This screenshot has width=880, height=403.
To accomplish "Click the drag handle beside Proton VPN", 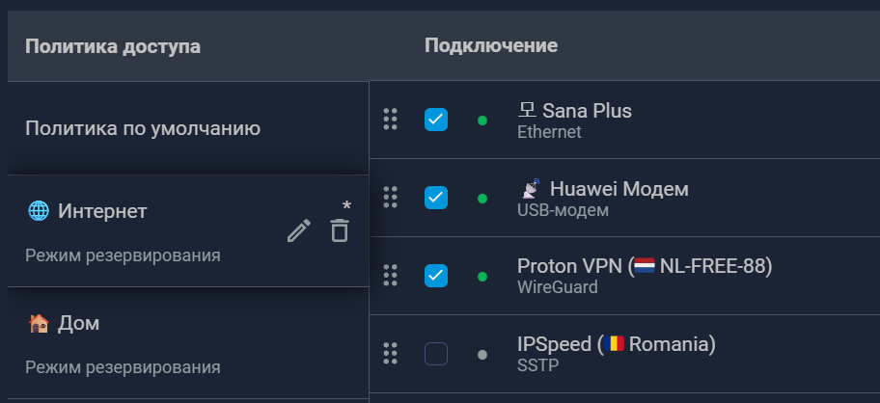I will click(x=390, y=275).
